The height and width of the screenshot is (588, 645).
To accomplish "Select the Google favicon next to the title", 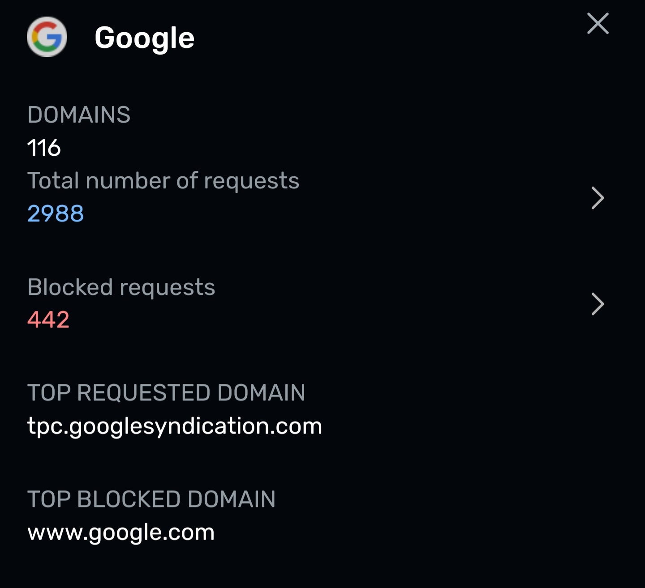I will 47,38.
